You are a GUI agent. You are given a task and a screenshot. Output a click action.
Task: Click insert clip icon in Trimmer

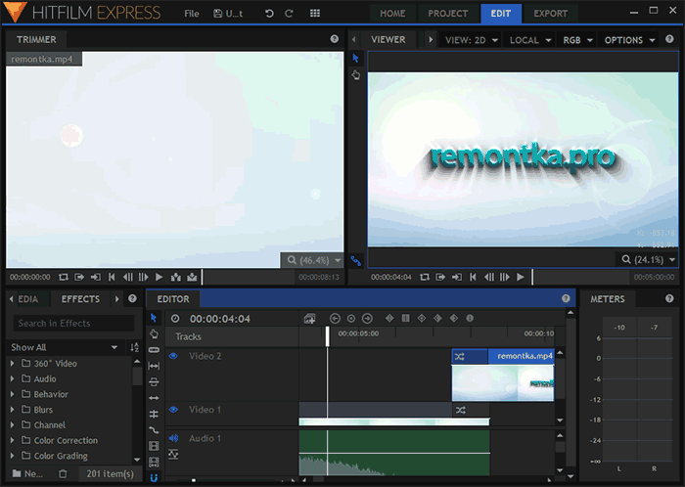tap(176, 277)
